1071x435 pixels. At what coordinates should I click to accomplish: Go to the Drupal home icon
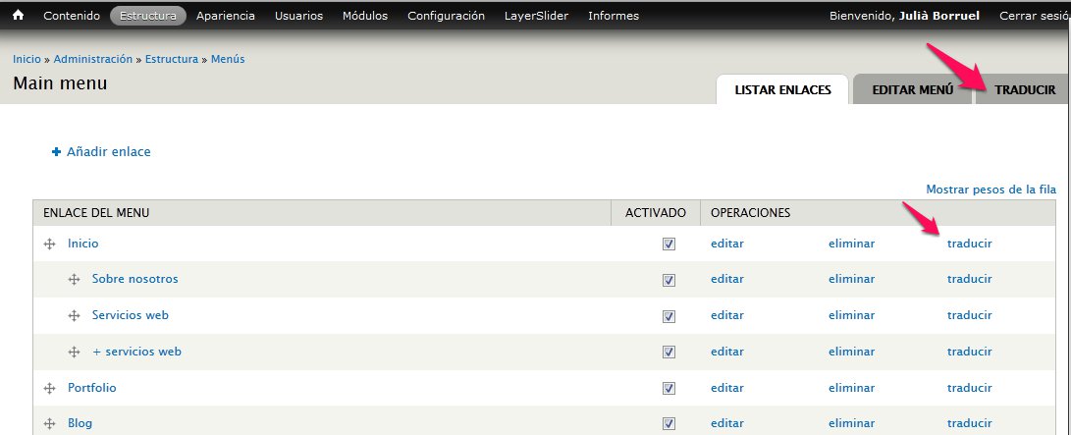pyautogui.click(x=19, y=15)
